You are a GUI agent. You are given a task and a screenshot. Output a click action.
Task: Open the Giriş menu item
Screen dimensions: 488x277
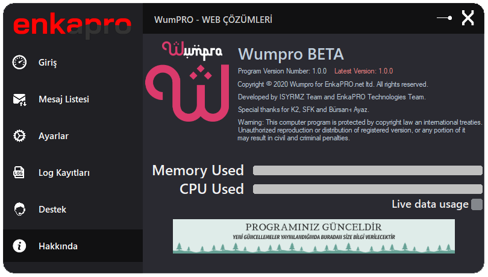(x=73, y=62)
